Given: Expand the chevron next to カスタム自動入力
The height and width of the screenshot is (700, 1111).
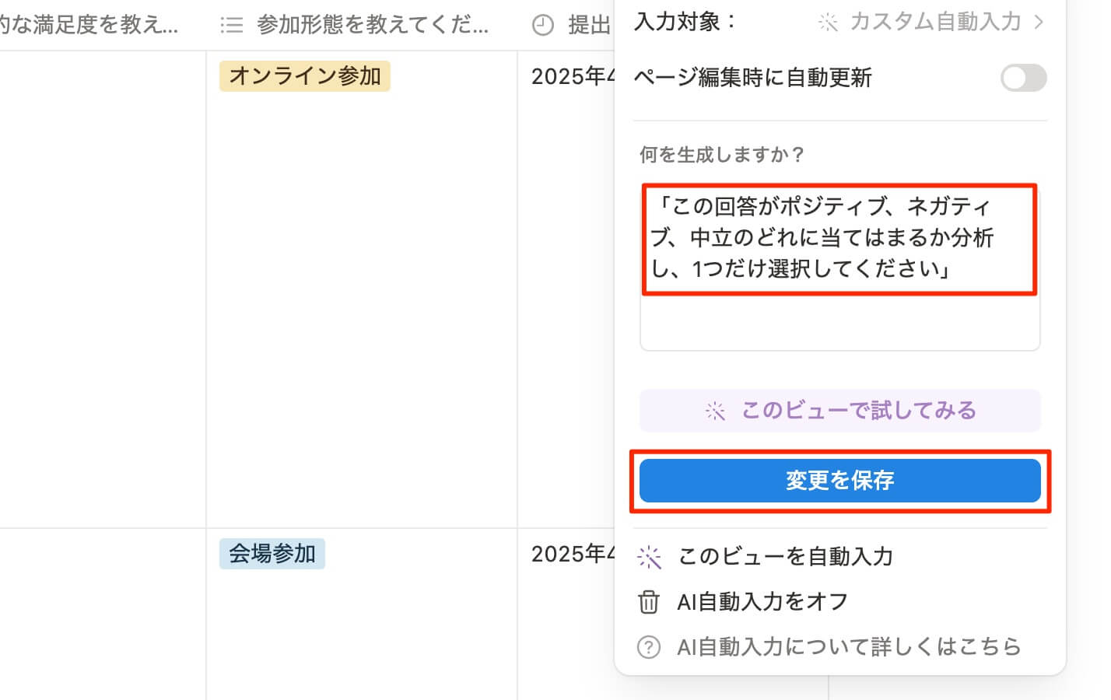Looking at the screenshot, I should point(1039,22).
